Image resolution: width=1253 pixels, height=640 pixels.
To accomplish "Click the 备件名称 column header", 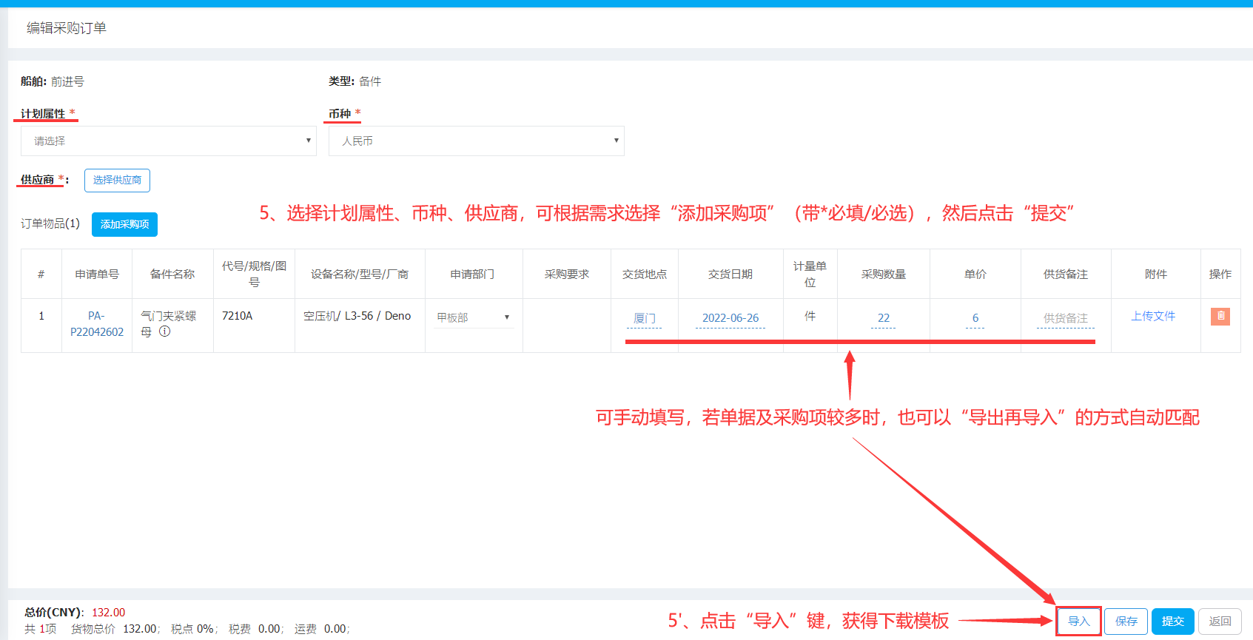I will click(172, 274).
